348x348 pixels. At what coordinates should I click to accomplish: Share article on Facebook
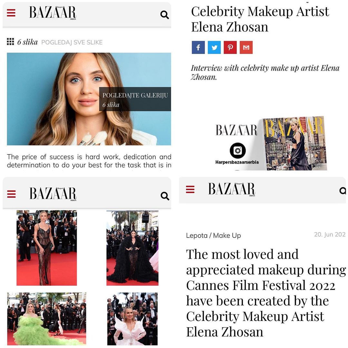click(198, 47)
